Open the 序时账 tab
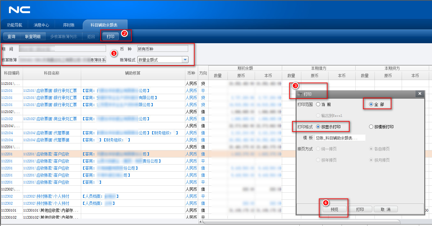This screenshot has height=226, width=432. pos(68,25)
